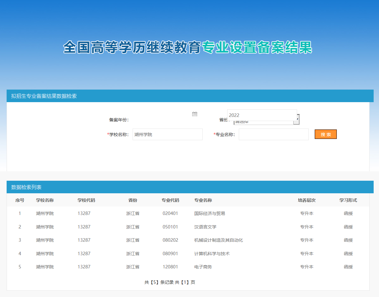
Task: Select the 电子商务 major entry
Action: (203, 267)
